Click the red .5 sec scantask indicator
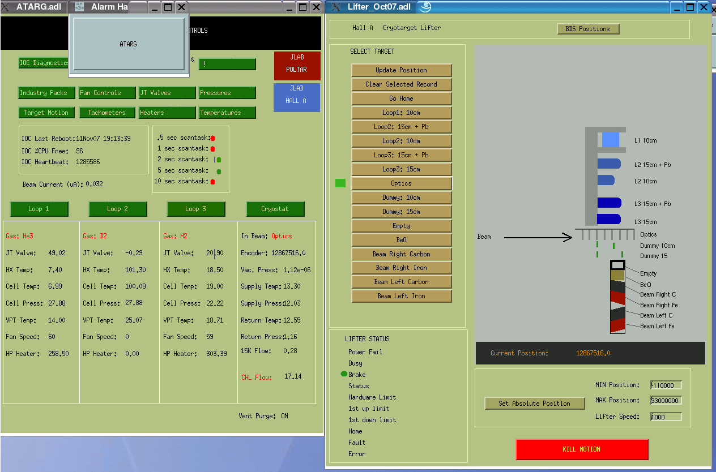Viewport: 716px width, 472px height. [212, 138]
